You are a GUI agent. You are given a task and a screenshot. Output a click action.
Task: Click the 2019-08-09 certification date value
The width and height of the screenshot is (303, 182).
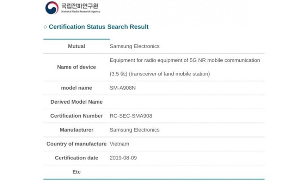(x=123, y=158)
